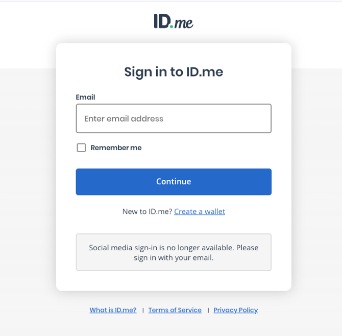Open the What is ID.me? link

click(x=113, y=310)
